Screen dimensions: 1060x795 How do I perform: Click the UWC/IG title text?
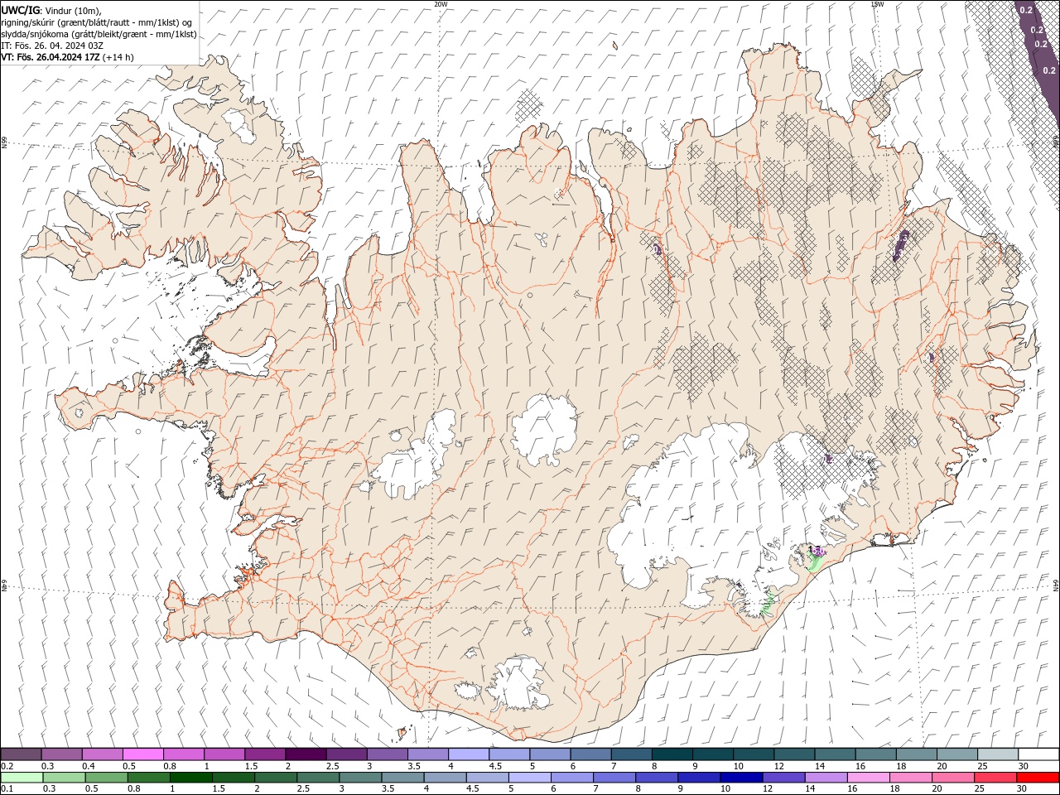point(19,9)
